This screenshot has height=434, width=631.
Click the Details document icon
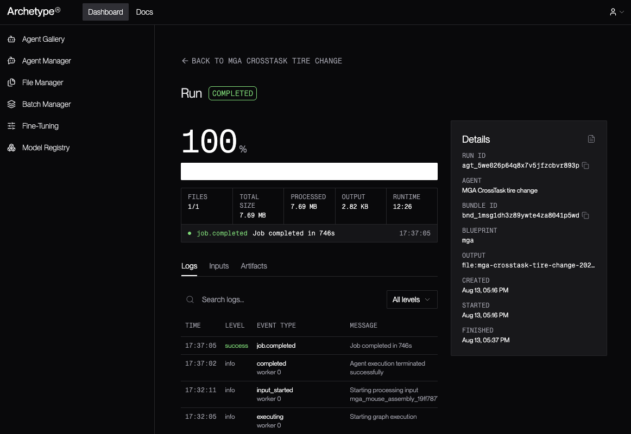(x=591, y=139)
